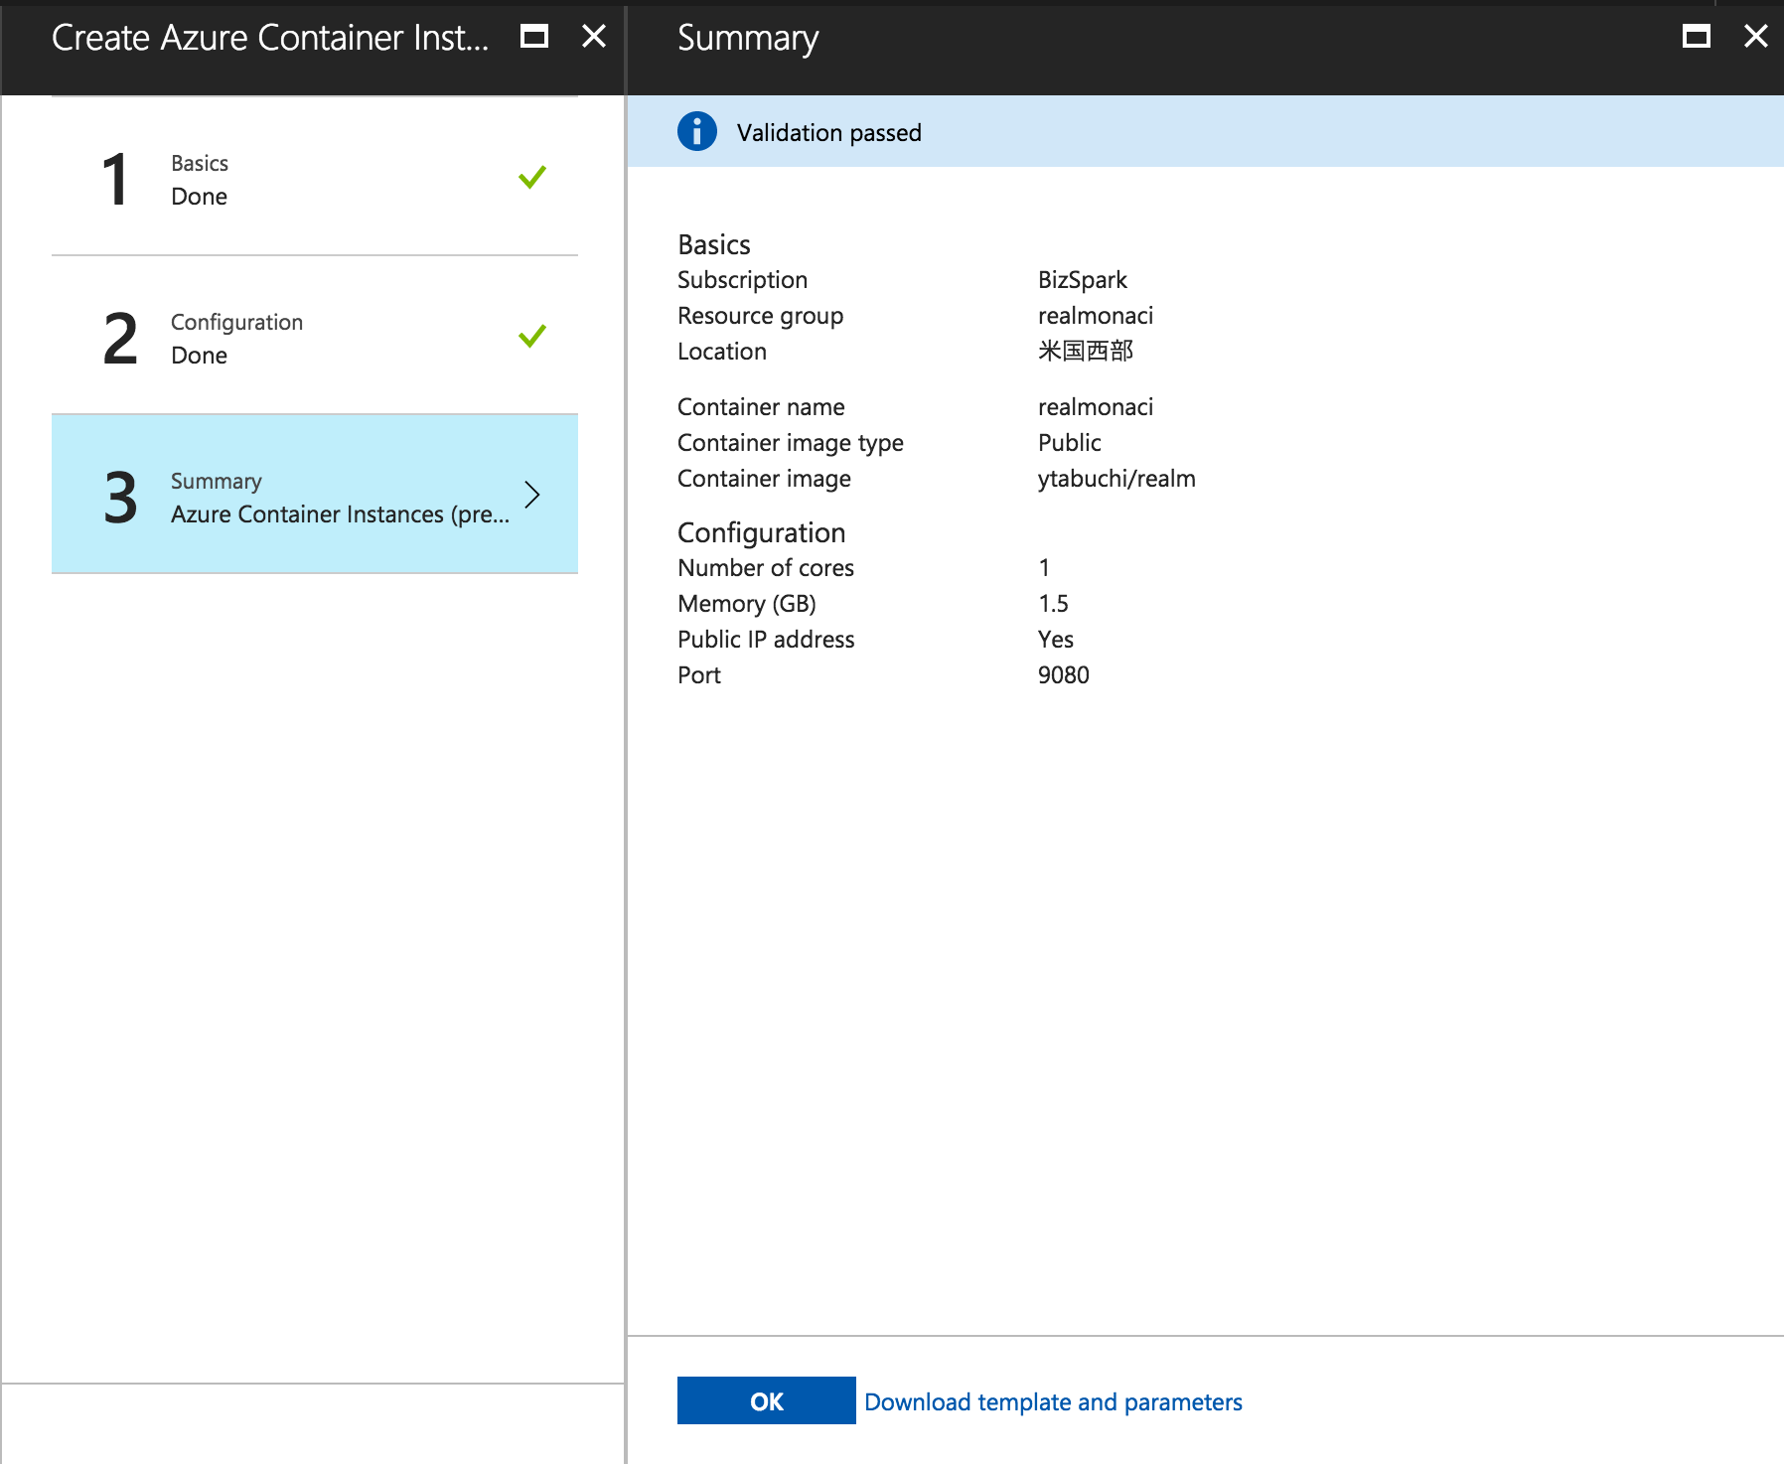Click the green checkmark on Basics step
This screenshot has height=1464, width=1784.
(532, 177)
